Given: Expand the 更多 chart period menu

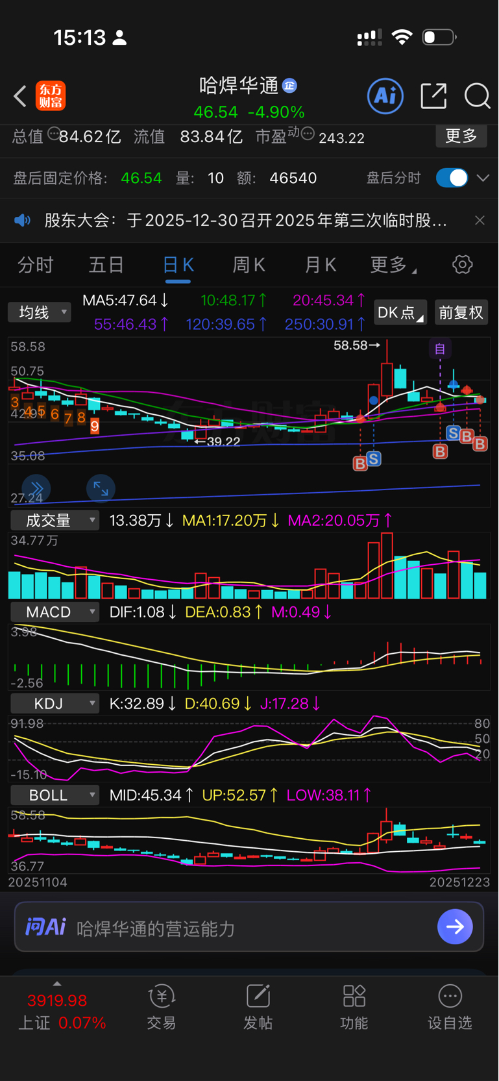Looking at the screenshot, I should pos(393,265).
